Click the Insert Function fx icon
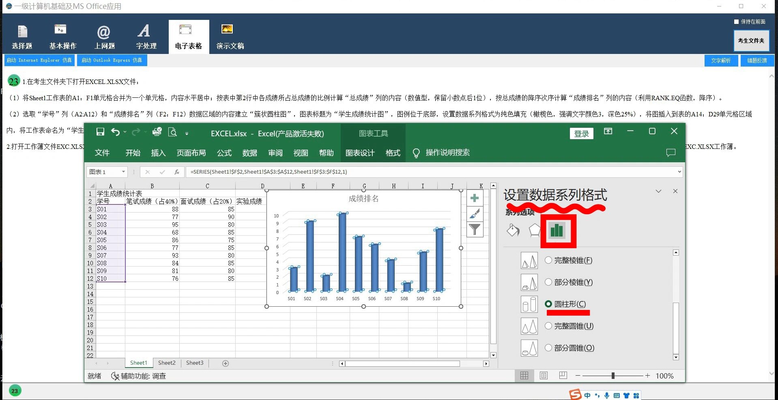The image size is (778, 400). click(x=176, y=172)
